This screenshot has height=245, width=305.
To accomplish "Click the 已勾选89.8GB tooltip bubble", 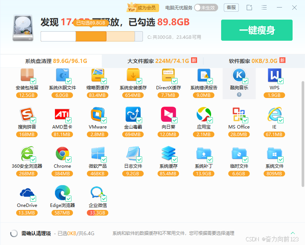I will tap(91, 23).
